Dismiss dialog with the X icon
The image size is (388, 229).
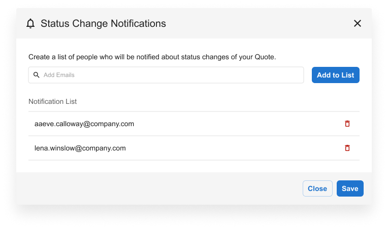pyautogui.click(x=358, y=23)
